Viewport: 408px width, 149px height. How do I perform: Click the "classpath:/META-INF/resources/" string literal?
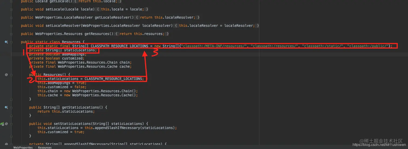(215, 46)
